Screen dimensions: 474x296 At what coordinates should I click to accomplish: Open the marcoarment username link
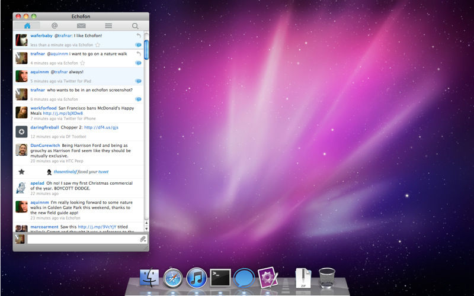point(44,227)
